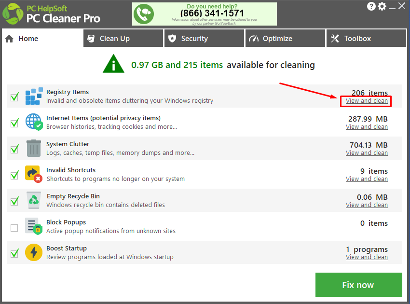
Task: Minimize the PC Cleaner Pro window
Action: [392, 8]
